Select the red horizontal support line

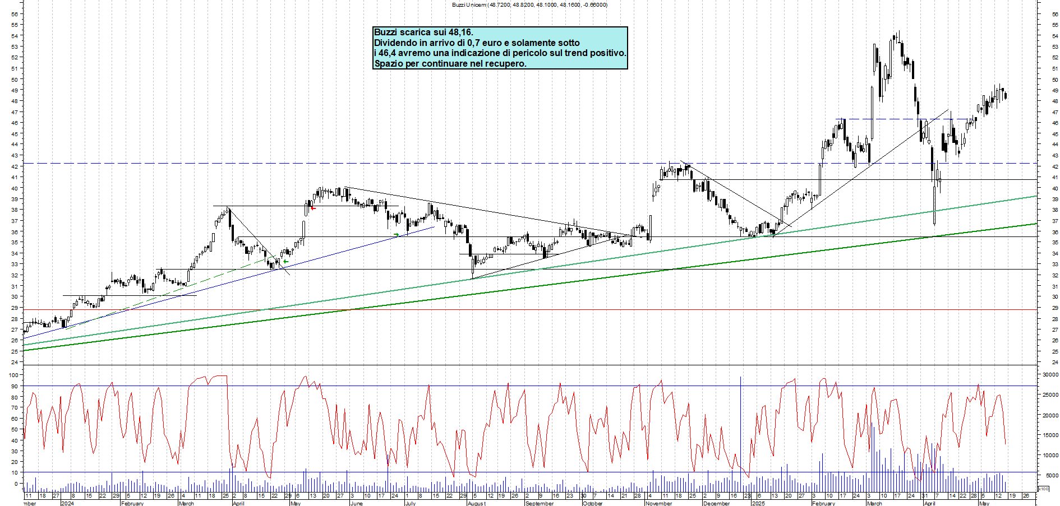pos(529,309)
